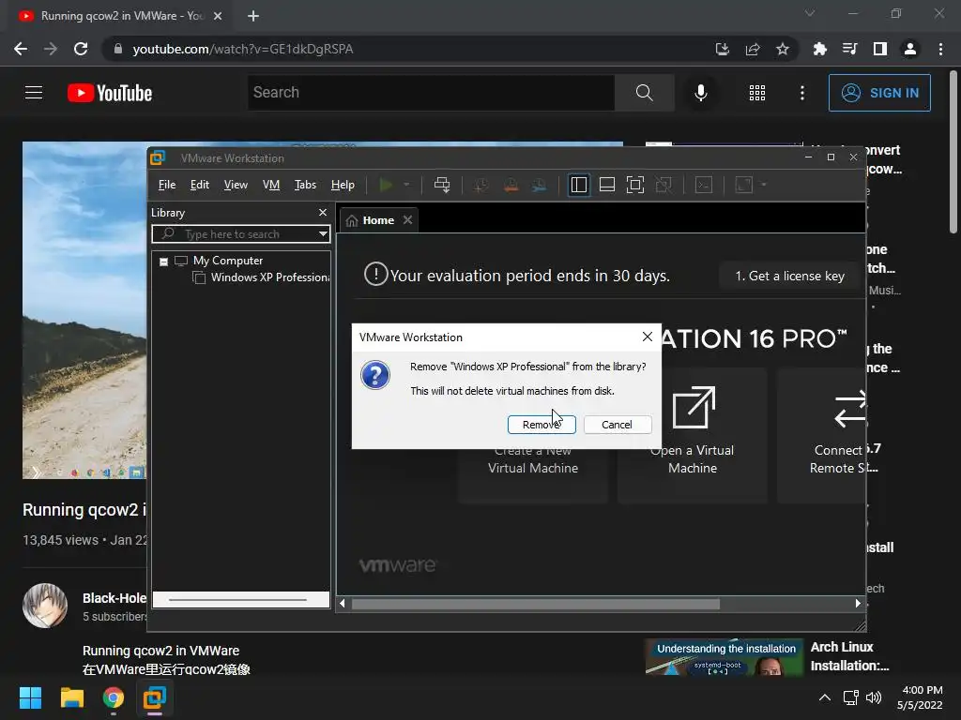Open the Help menu in VMware

pyautogui.click(x=343, y=185)
